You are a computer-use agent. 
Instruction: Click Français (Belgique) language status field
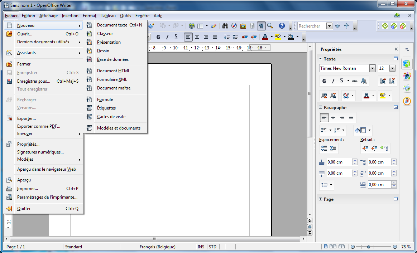(157, 247)
